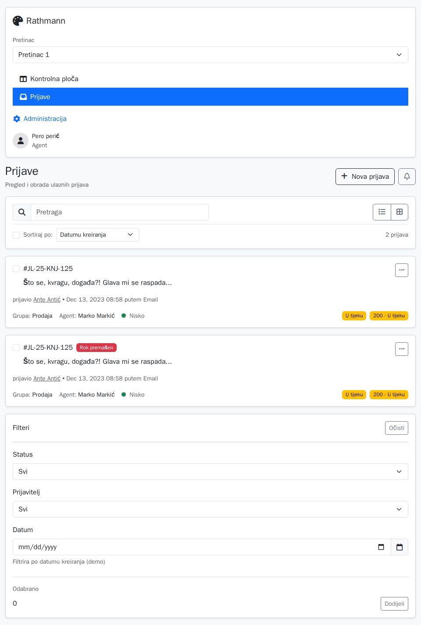Check the Sortiraj po checkbox

(x=16, y=235)
